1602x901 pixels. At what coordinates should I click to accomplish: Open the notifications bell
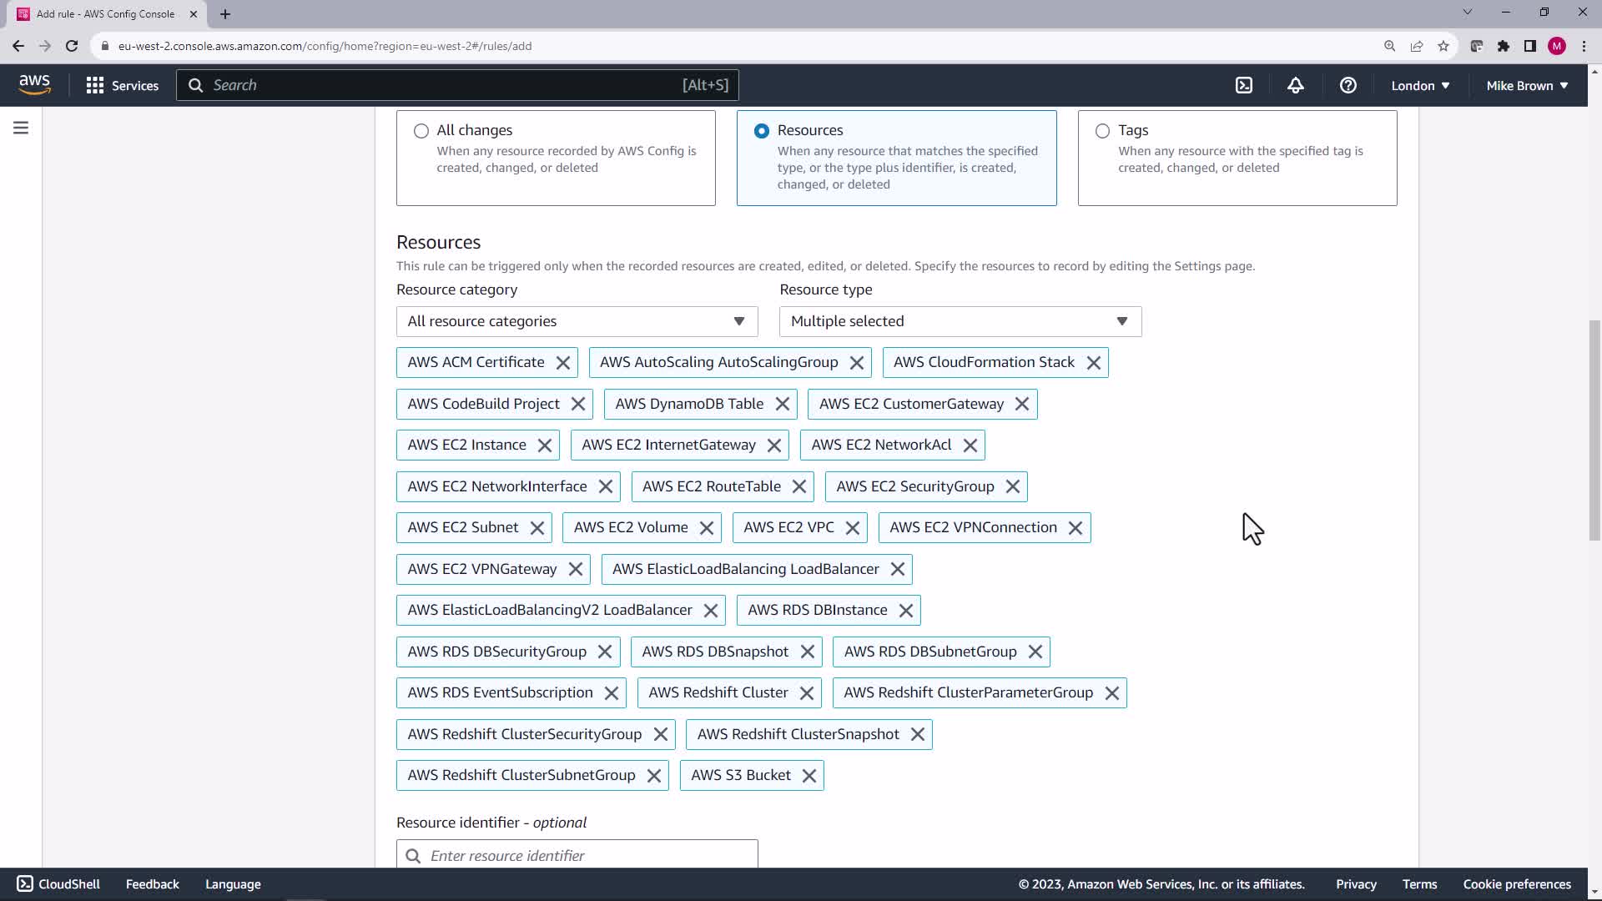[x=1295, y=85]
